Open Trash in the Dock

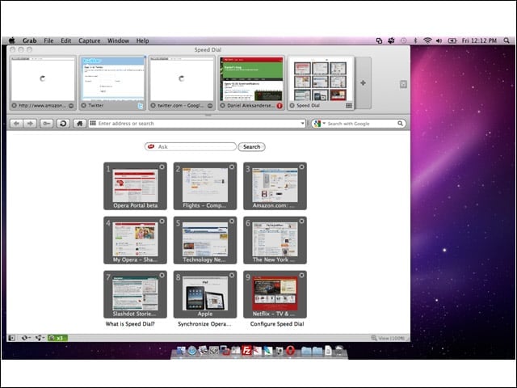(339, 350)
